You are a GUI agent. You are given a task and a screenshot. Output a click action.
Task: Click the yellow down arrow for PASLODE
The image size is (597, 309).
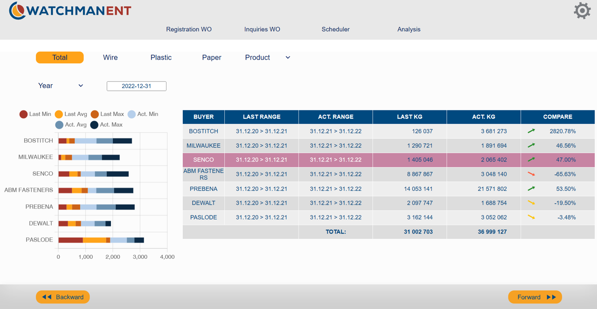(531, 217)
